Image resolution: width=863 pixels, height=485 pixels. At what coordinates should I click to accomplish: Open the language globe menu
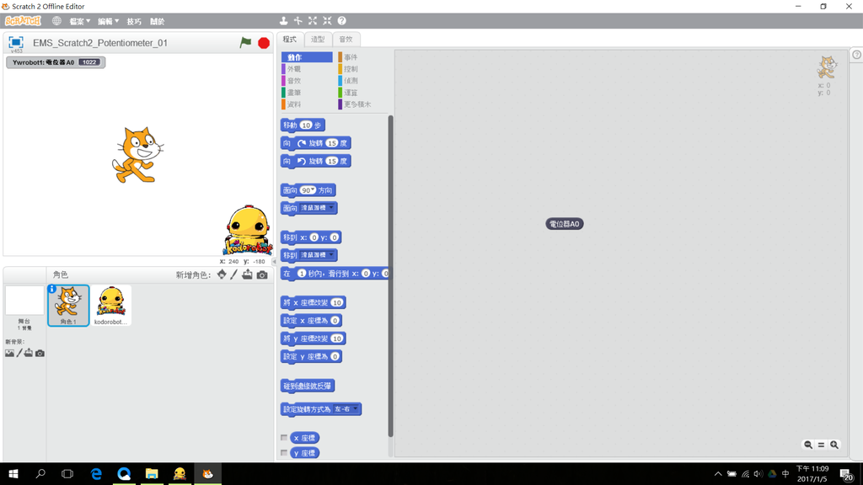click(56, 21)
